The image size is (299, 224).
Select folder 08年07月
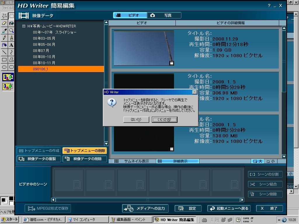point(41,50)
